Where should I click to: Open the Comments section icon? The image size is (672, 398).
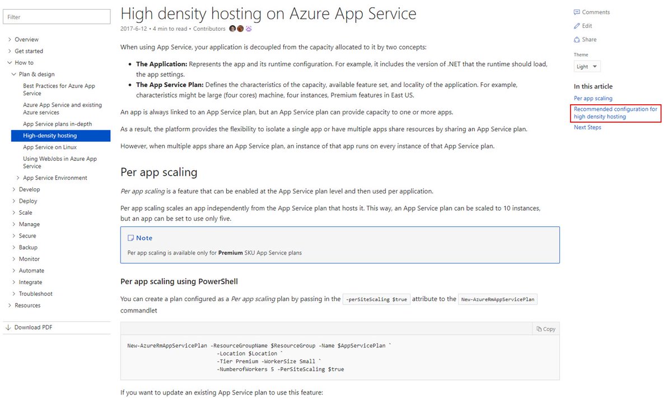coord(577,12)
